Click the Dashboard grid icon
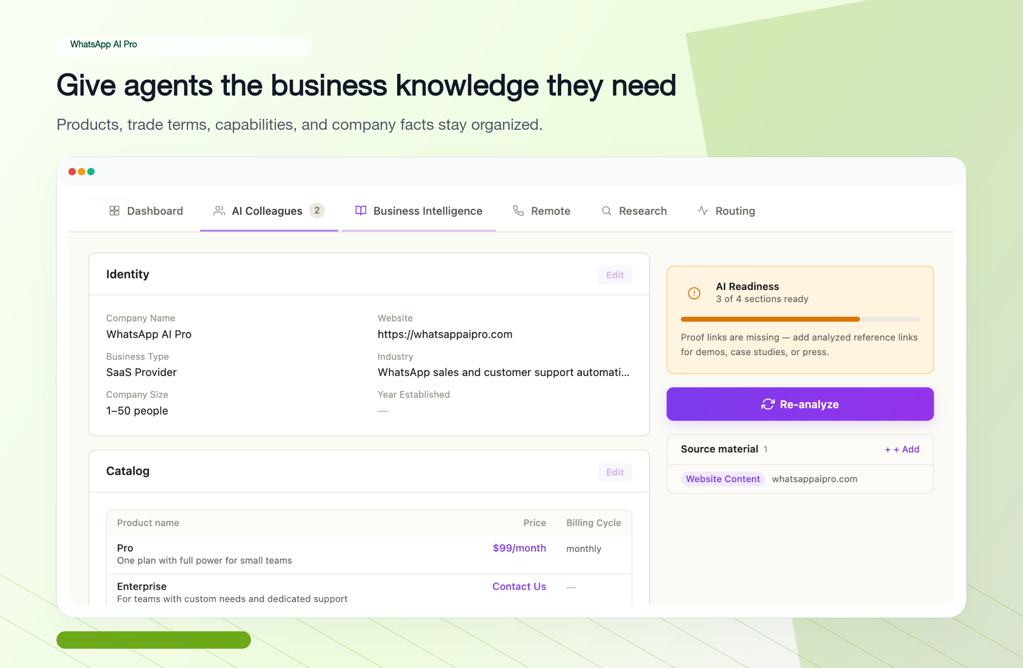1023x668 pixels. pyautogui.click(x=114, y=211)
